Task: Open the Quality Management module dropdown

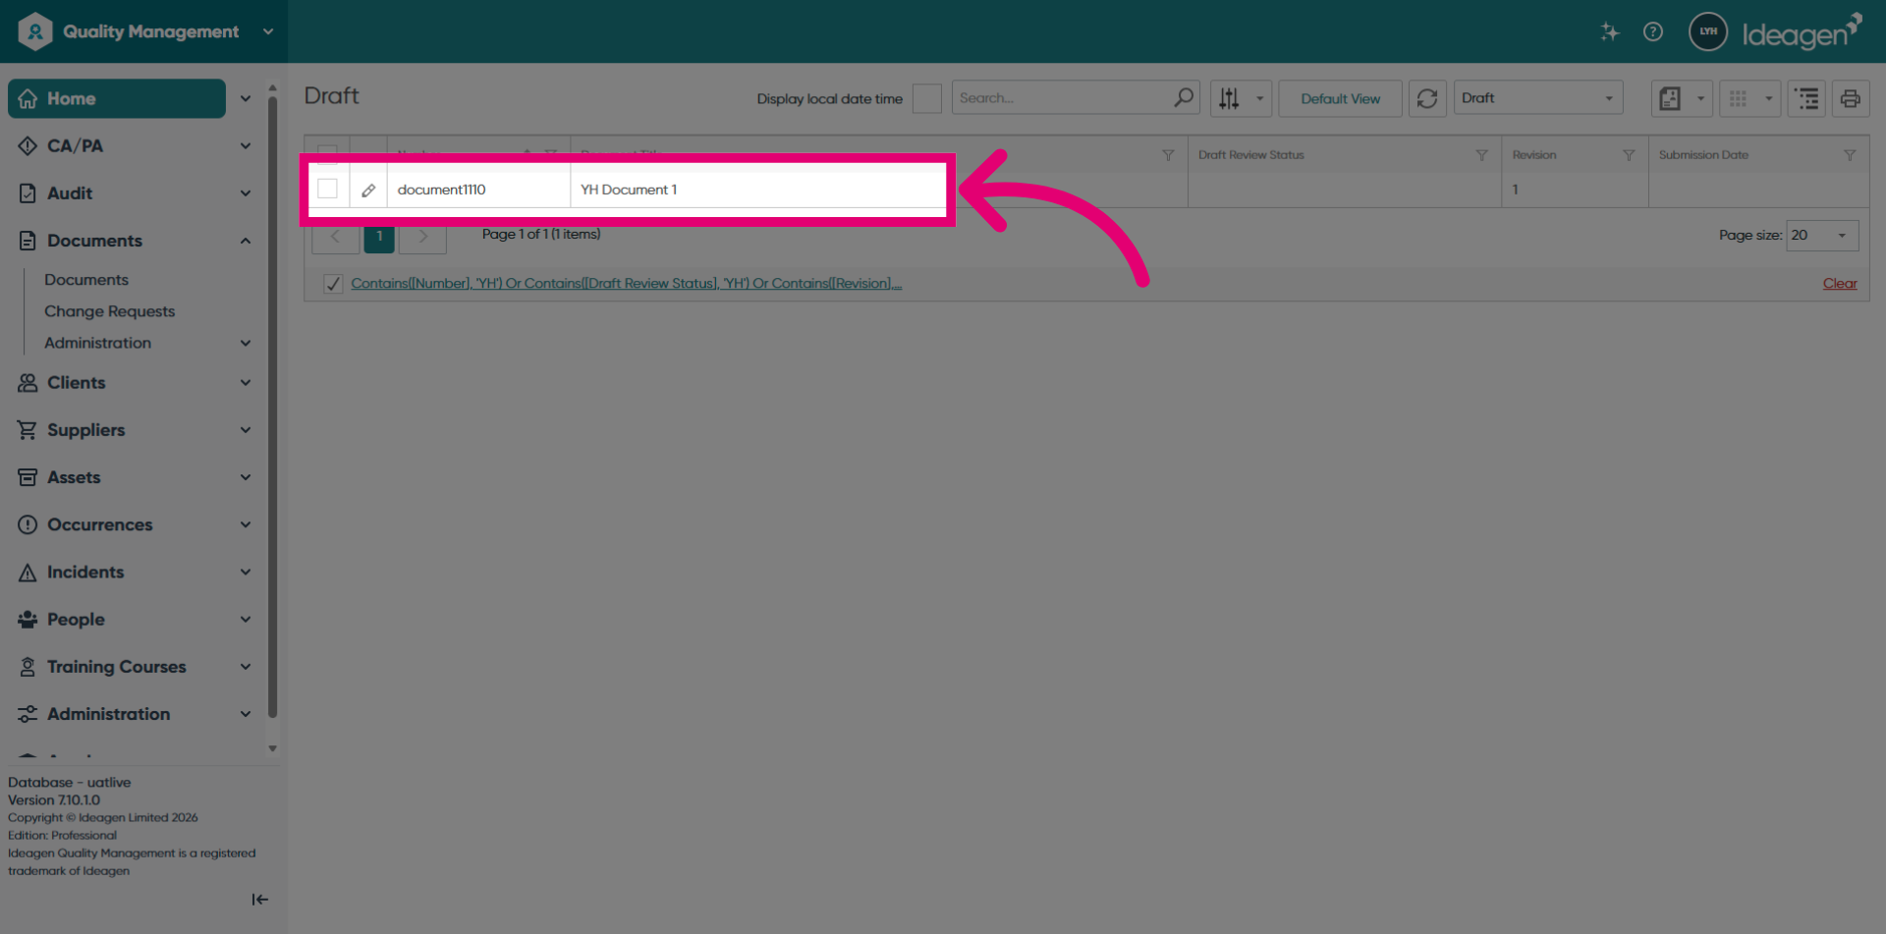Action: click(x=268, y=31)
